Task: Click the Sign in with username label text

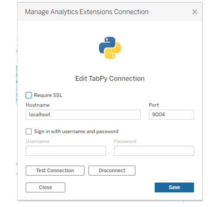Action: pos(76,131)
